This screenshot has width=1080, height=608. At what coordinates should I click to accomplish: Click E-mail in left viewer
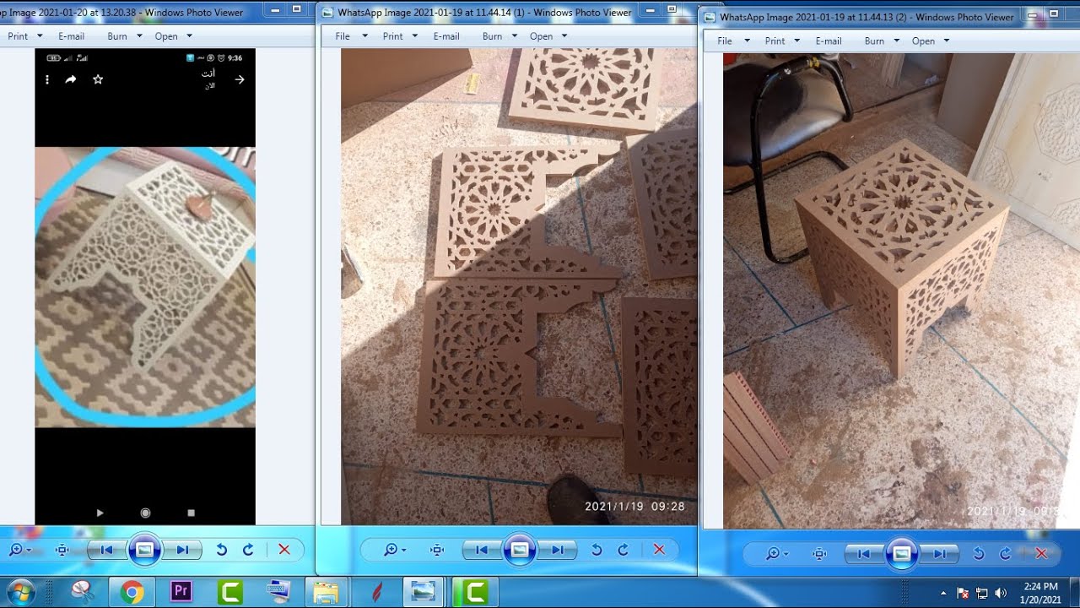tap(72, 36)
